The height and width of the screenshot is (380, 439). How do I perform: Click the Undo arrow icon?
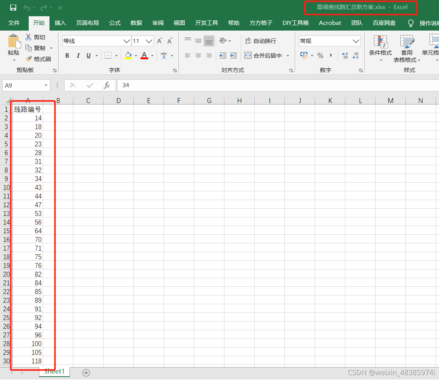click(x=26, y=8)
